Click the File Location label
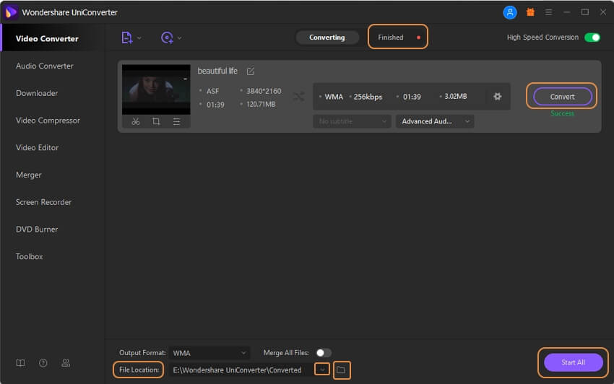This screenshot has height=384, width=614. (139, 370)
